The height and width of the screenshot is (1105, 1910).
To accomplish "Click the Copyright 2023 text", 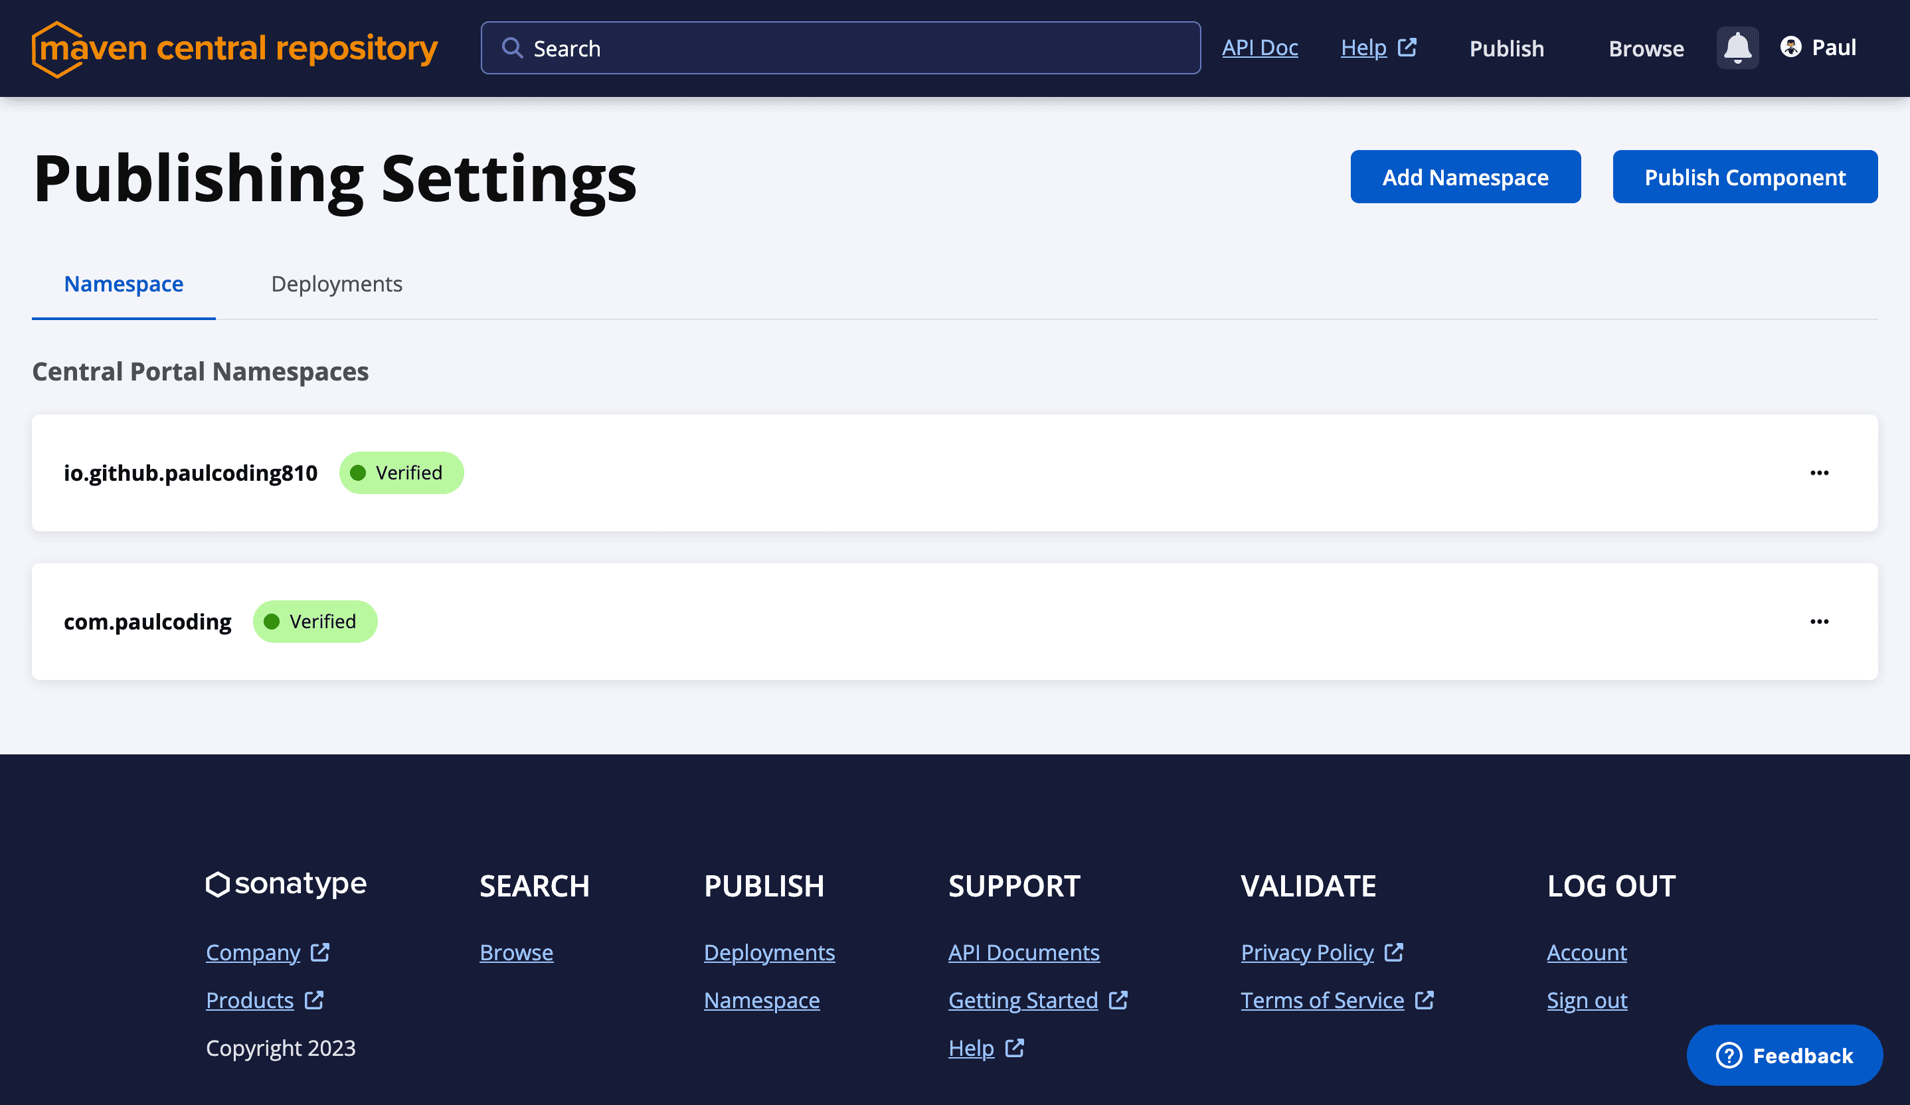I will click(280, 1048).
